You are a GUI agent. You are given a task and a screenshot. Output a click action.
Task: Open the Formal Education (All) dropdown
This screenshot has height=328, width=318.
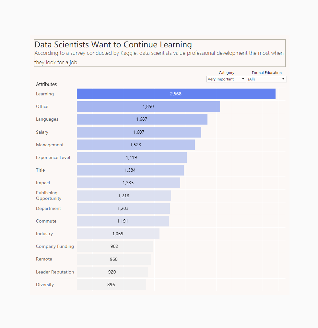point(266,79)
